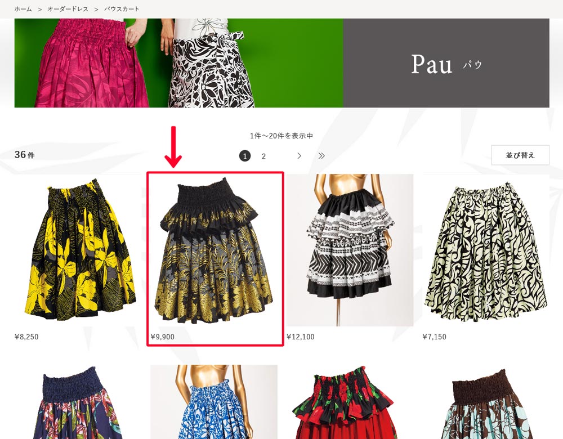Open black white tiered skirt ¥12,100
563x439 pixels.
click(x=350, y=250)
